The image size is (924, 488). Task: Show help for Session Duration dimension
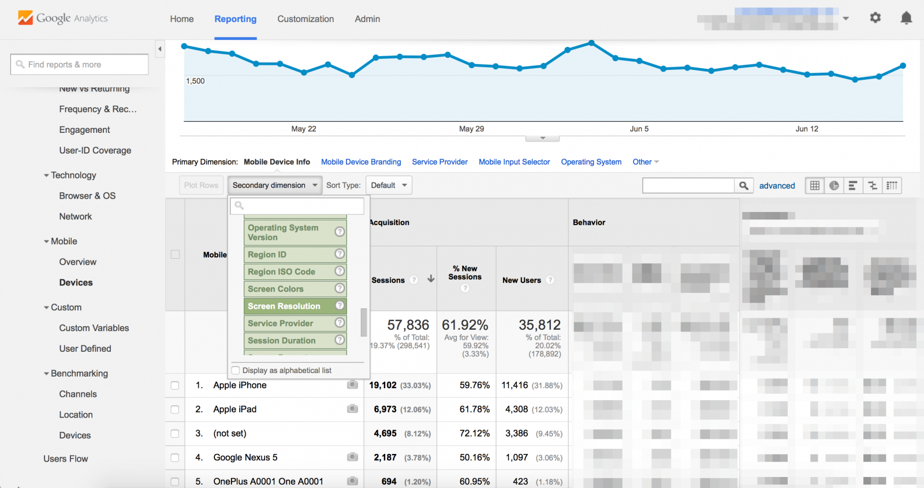(340, 340)
